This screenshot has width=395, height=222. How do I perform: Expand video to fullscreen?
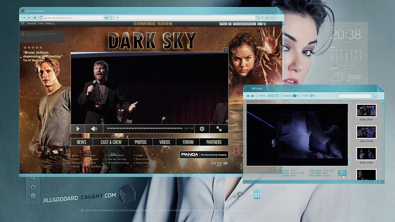219,128
